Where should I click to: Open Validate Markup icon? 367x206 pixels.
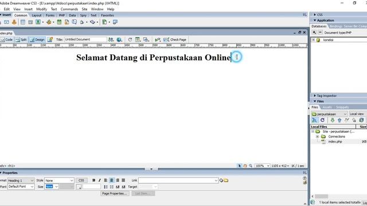point(158,39)
